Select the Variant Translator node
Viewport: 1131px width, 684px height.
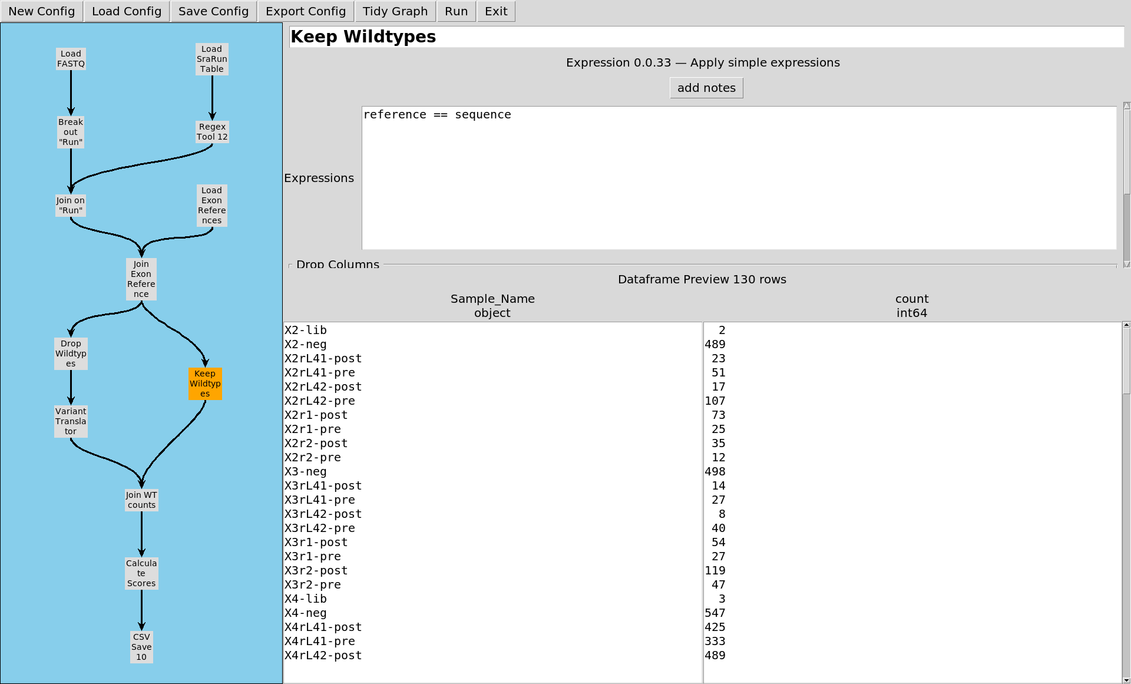(71, 421)
